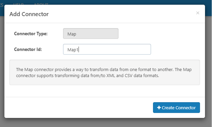The height and width of the screenshot is (127, 212).
Task: Open the HELP menu behind the dialog
Action: point(19,4)
